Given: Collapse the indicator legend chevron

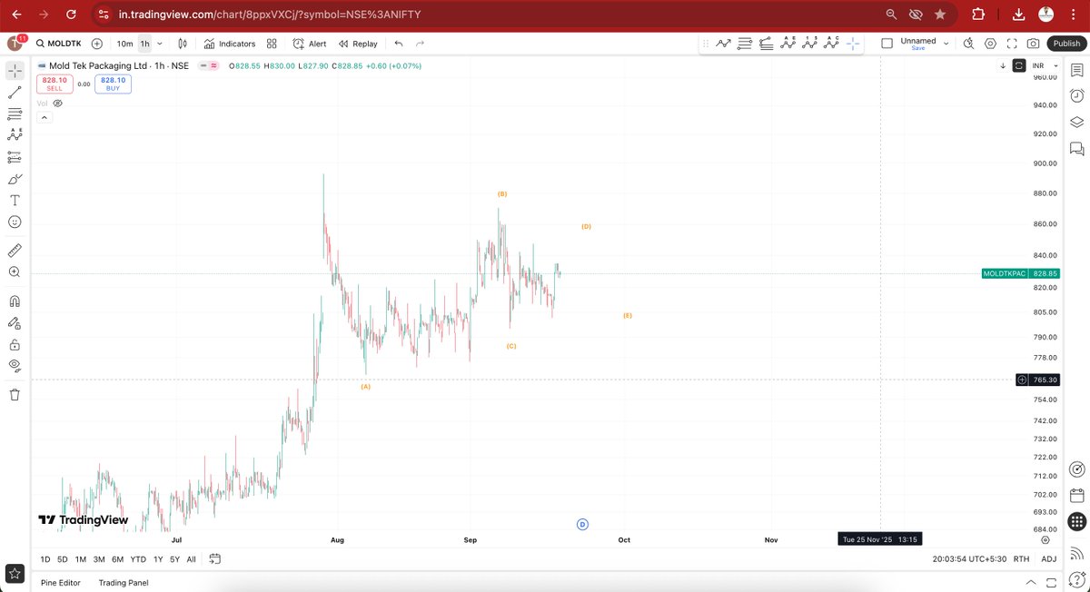Looking at the screenshot, I should point(43,118).
